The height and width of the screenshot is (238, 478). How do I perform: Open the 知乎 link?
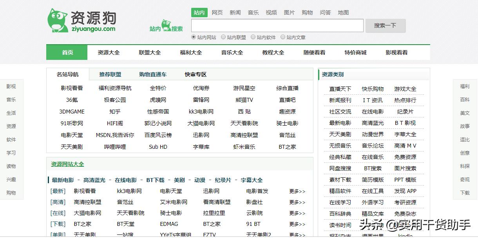point(115,112)
